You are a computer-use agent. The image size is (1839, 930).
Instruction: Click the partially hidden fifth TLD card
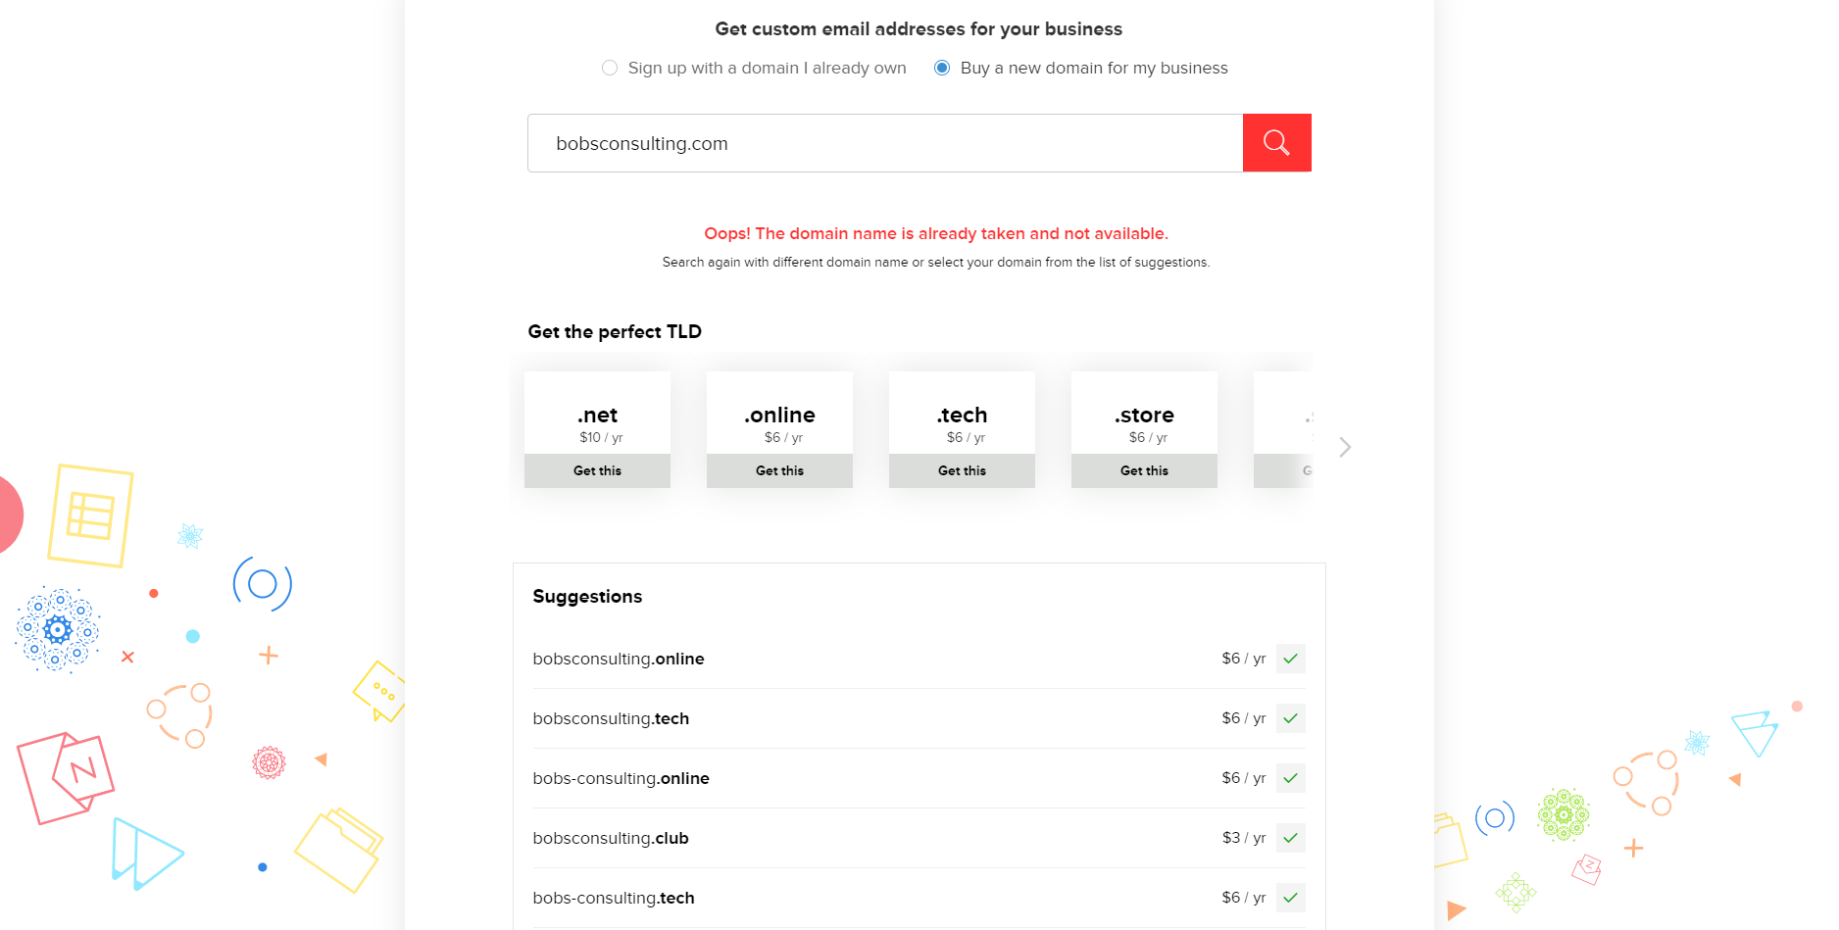(1282, 429)
